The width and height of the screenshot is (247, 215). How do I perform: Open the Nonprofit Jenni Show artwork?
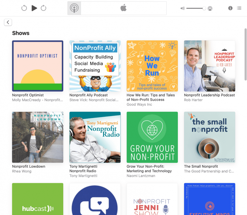click(152, 199)
